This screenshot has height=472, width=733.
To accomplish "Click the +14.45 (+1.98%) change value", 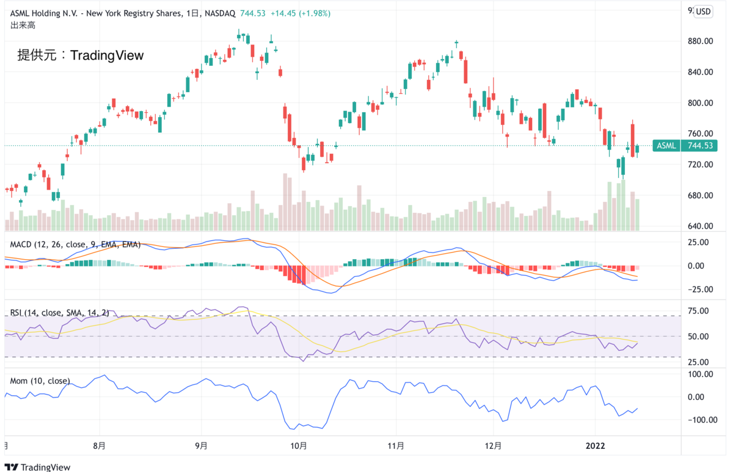I will pyautogui.click(x=299, y=13).
